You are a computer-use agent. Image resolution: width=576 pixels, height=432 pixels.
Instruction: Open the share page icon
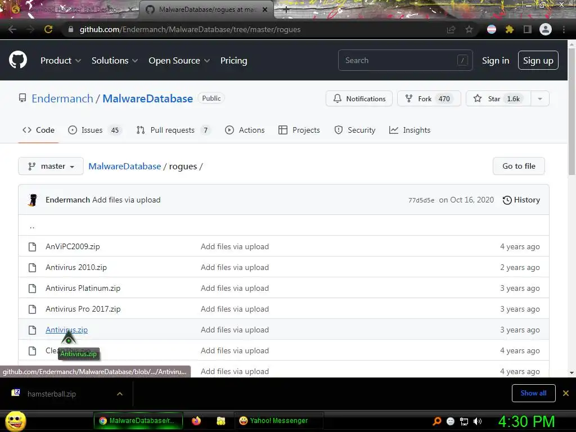tap(451, 29)
